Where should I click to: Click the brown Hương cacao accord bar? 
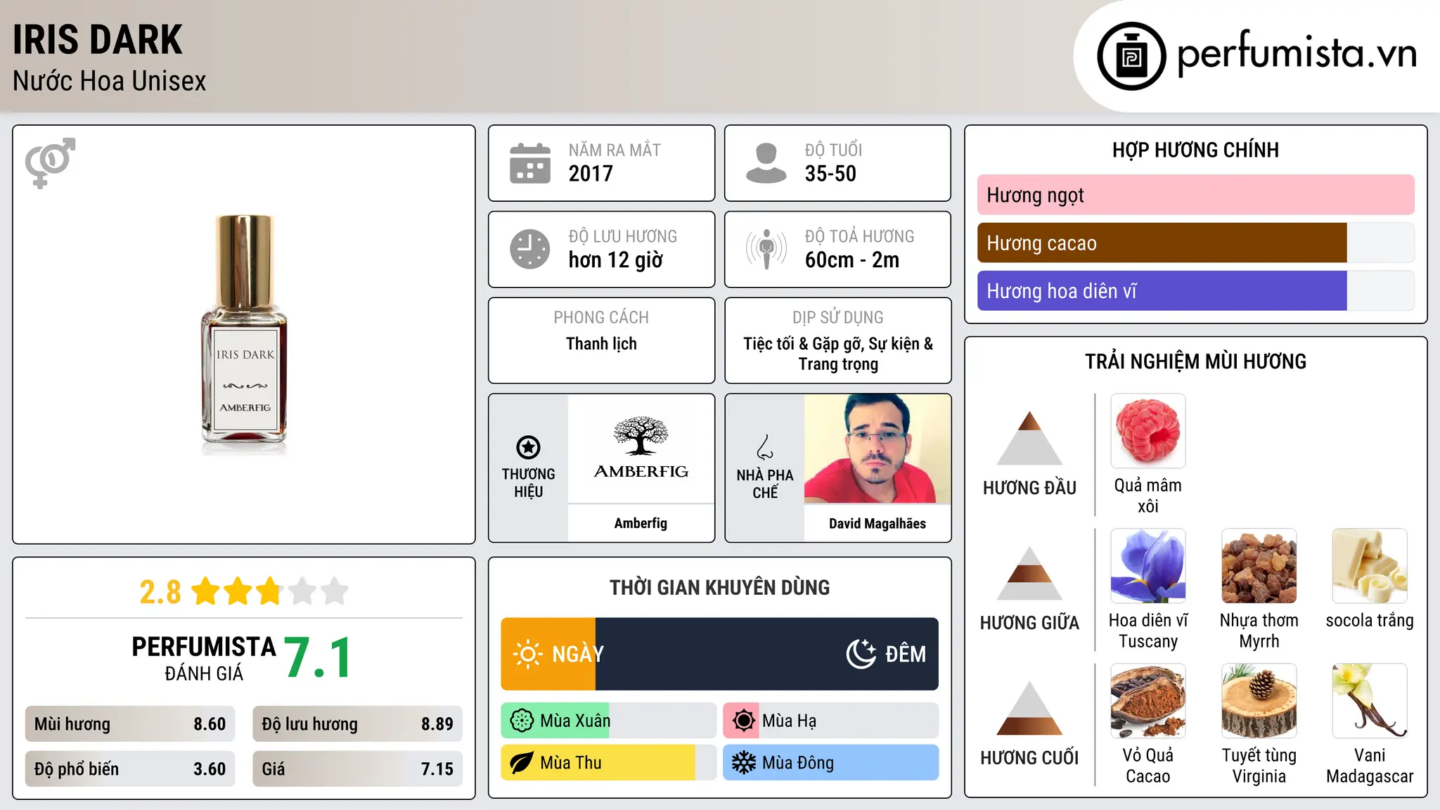[x=1162, y=243]
